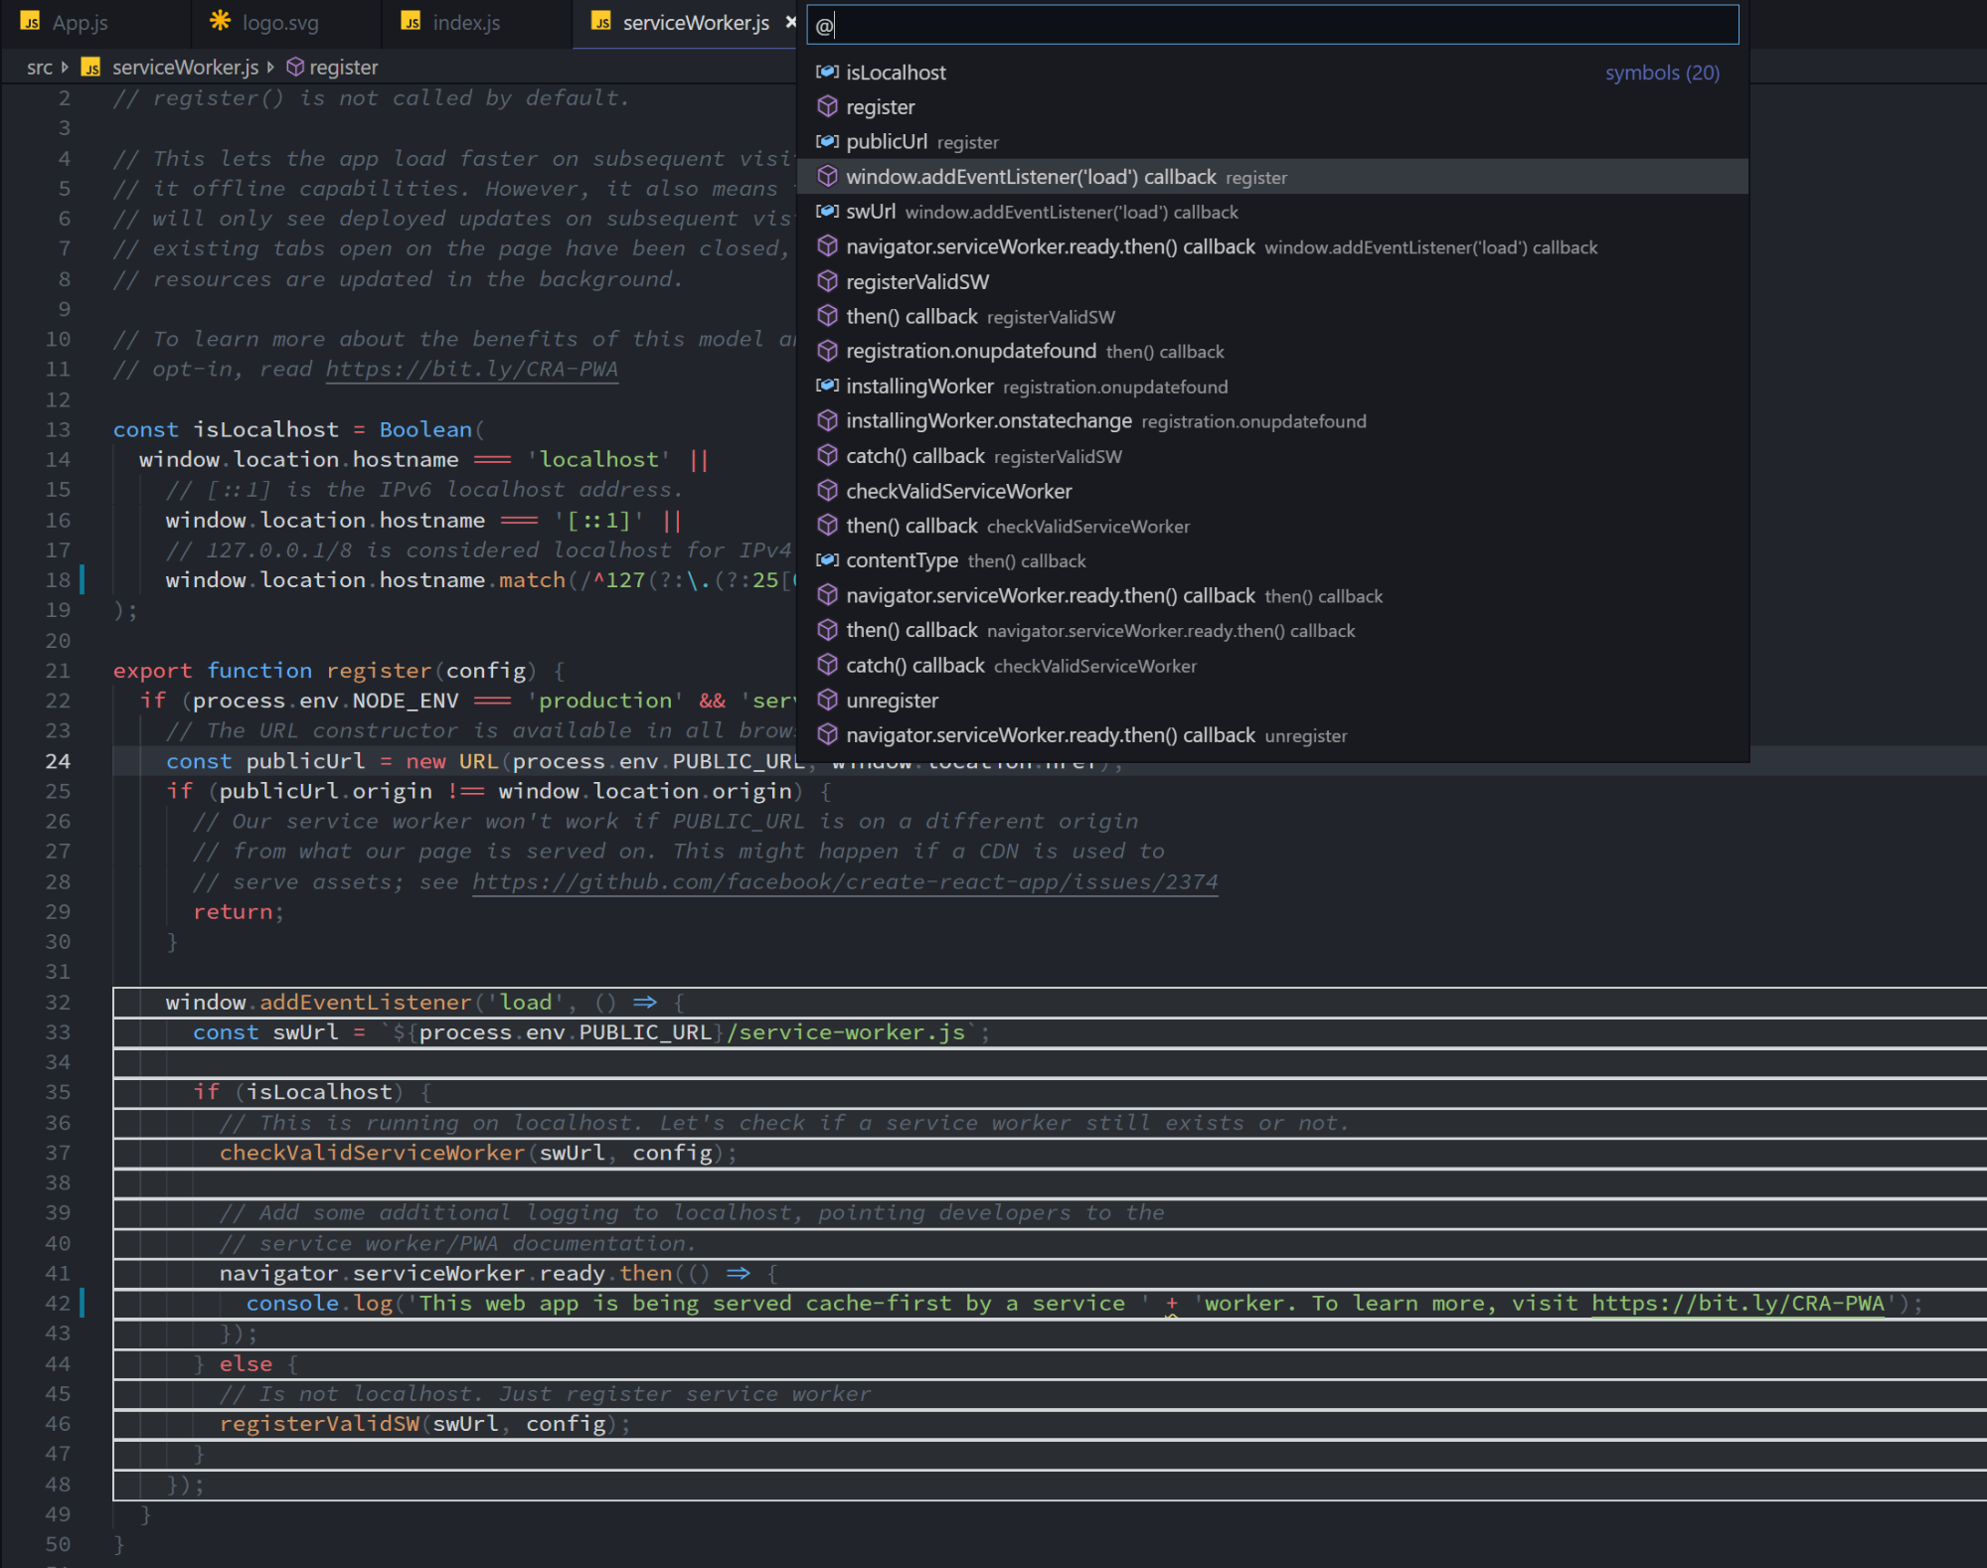Click variable icon next to swUrl
This screenshot has height=1568, width=1987.
tap(827, 211)
